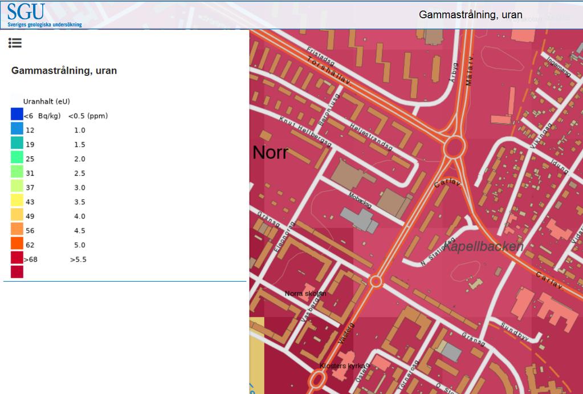Screen dimensions: 583x394
Task: Select the yellow 43 Bq/kg swatch
Action: coord(17,200)
